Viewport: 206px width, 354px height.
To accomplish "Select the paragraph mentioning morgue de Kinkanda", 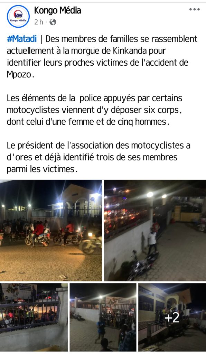I will tap(102, 56).
